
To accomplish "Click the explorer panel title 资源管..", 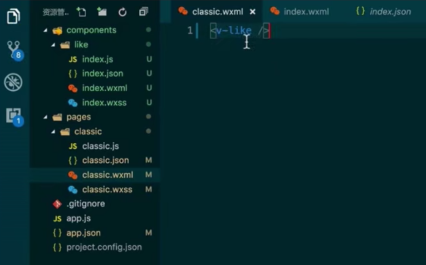I will (x=56, y=12).
